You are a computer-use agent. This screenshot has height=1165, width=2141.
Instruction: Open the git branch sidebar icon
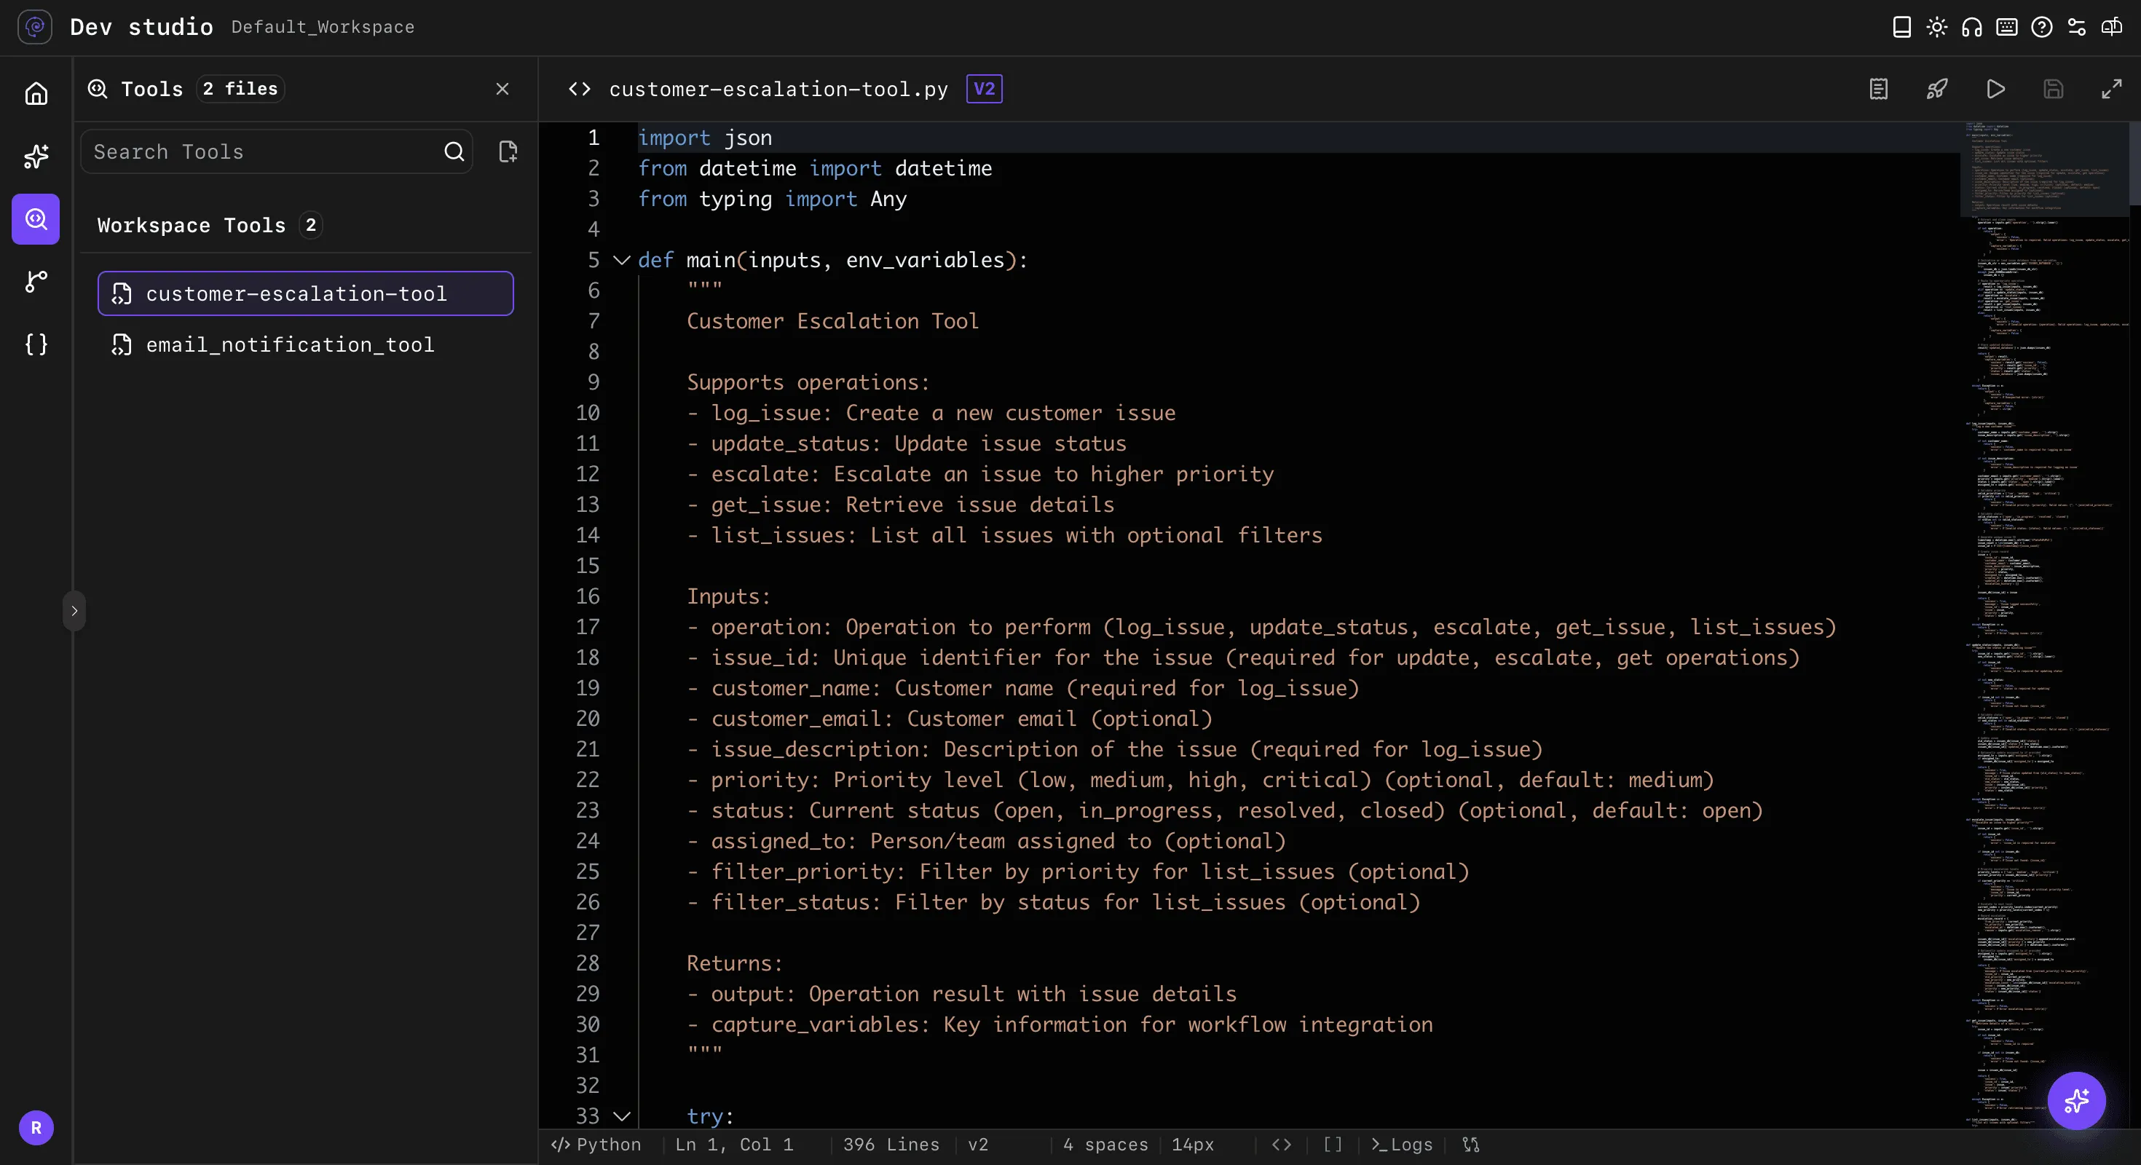pos(36,282)
